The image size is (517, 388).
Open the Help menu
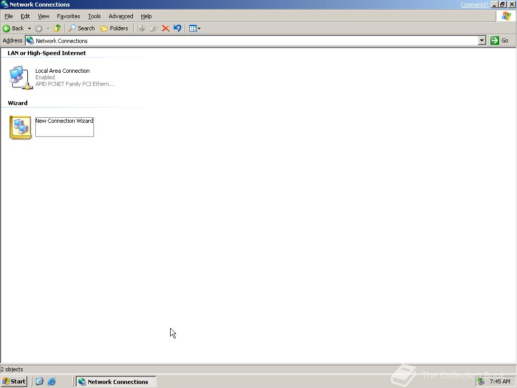click(146, 16)
